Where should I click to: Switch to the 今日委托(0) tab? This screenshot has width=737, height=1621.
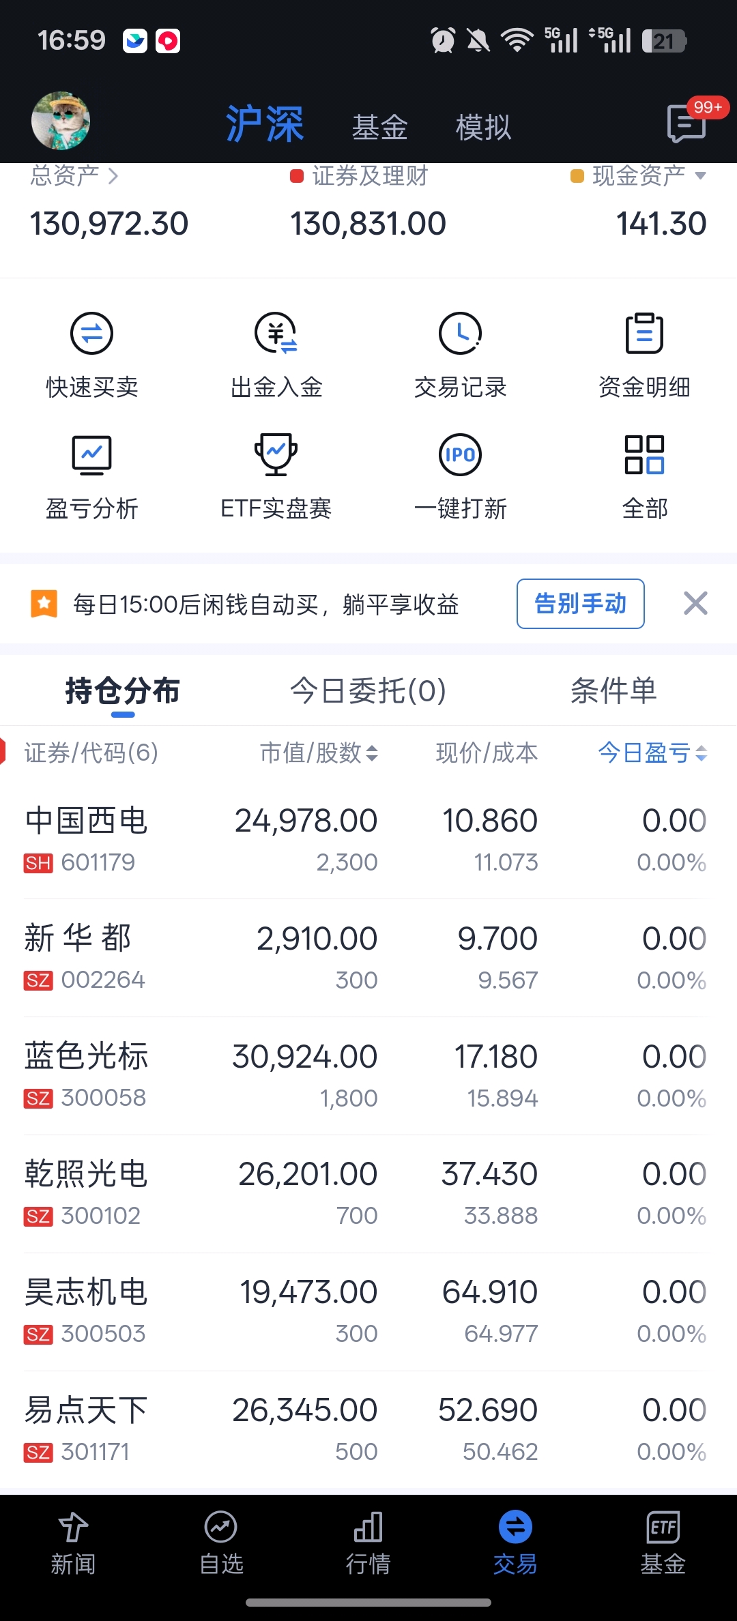(x=369, y=691)
